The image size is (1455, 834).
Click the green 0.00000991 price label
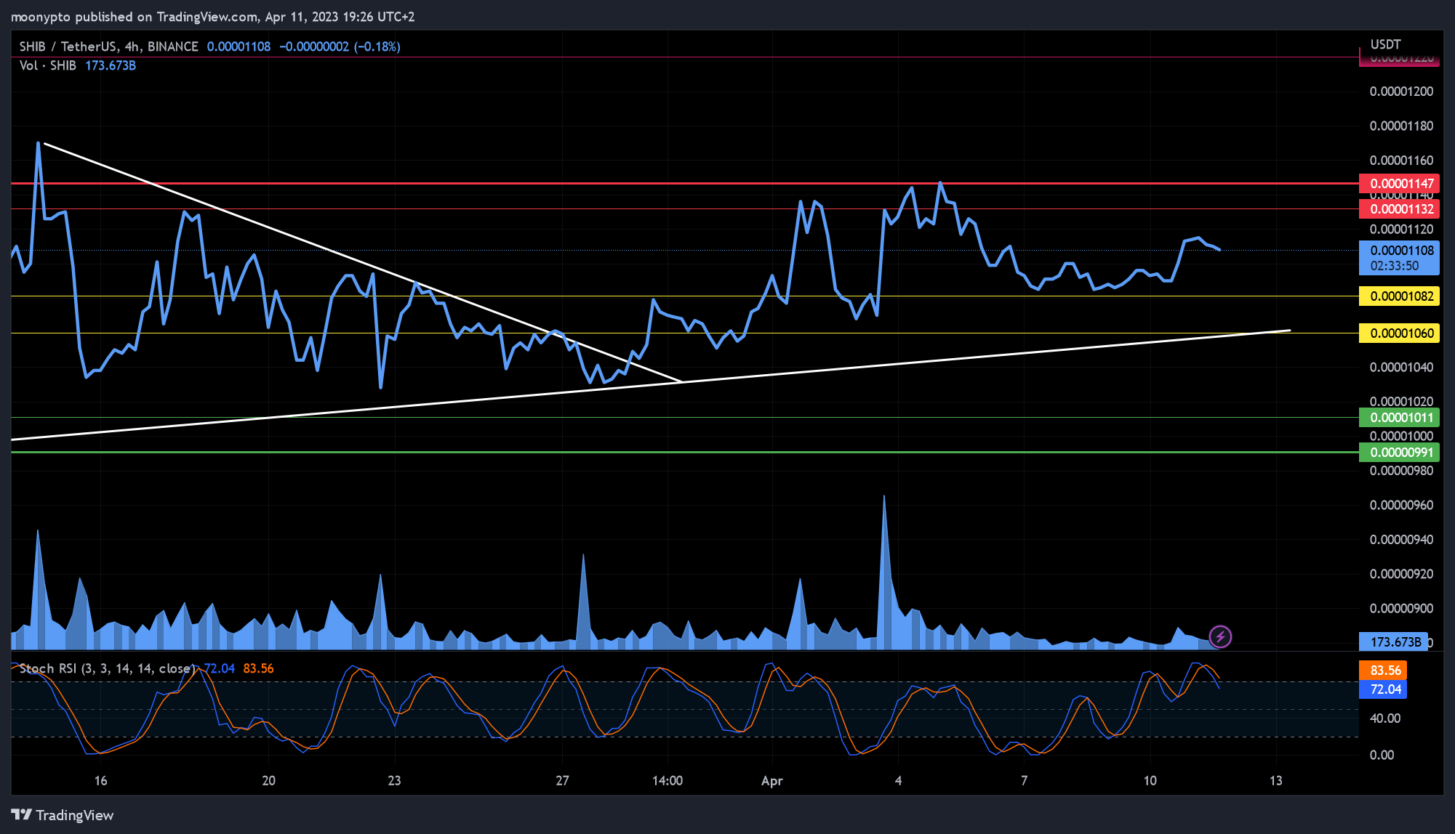(x=1399, y=453)
